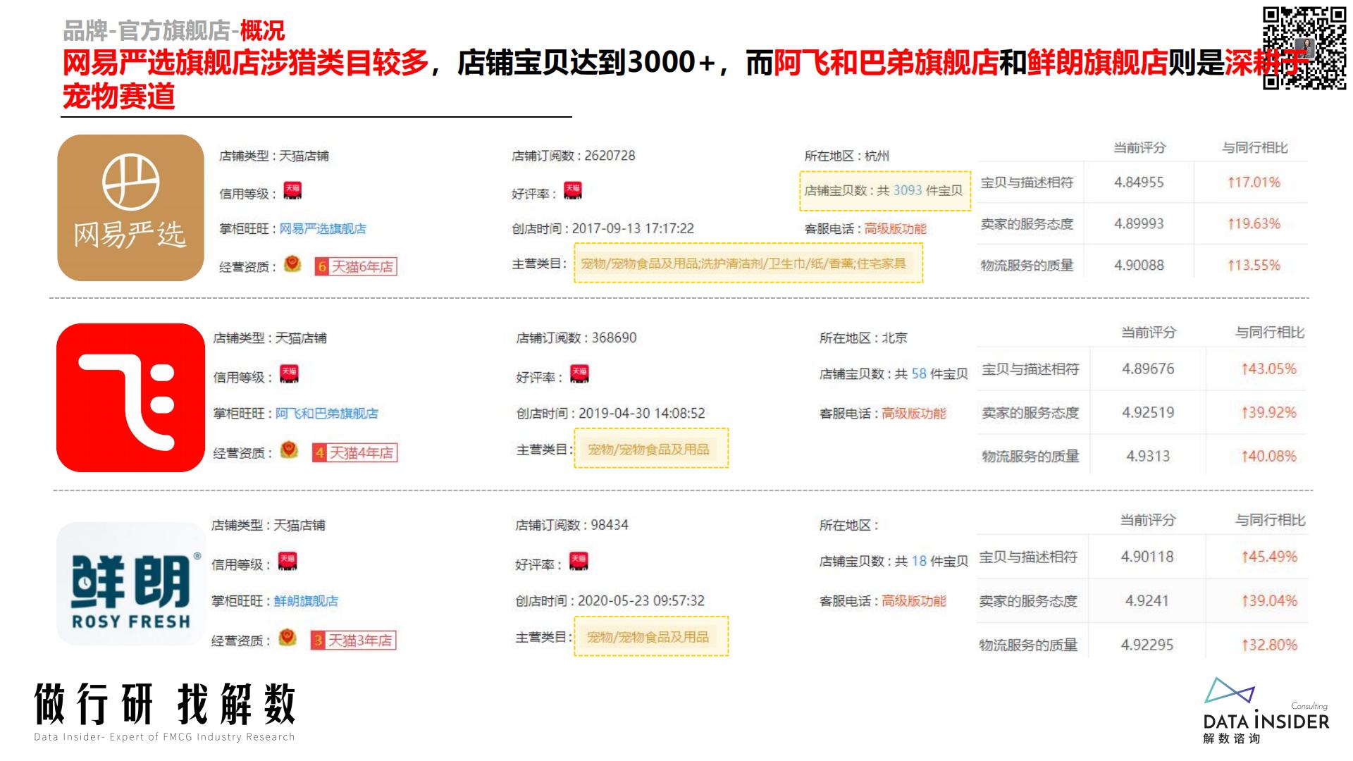The height and width of the screenshot is (761, 1353).
Task: Click the score 4.84955
Action: [1139, 182]
